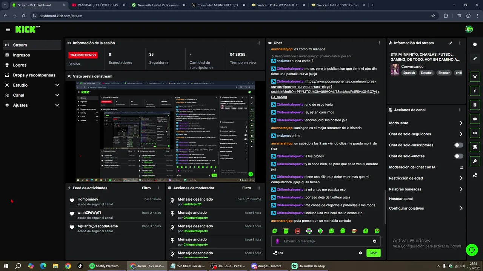The width and height of the screenshot is (483, 271).
Task: Open Chat panel options menu
Action: coord(379,43)
